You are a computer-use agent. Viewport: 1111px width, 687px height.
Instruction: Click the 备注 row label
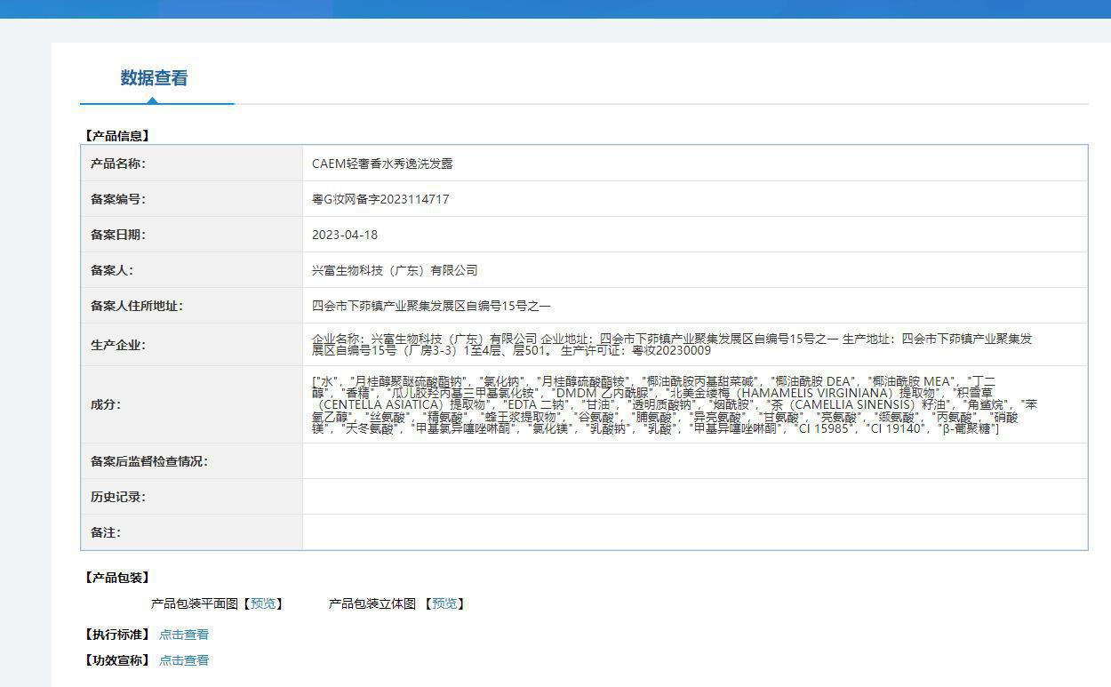(x=106, y=532)
